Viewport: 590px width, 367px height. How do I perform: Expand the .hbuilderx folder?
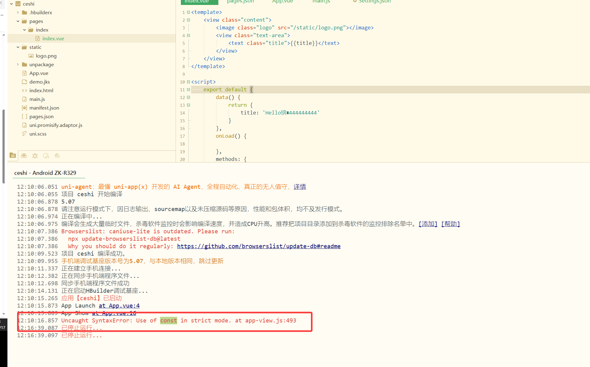tap(18, 12)
